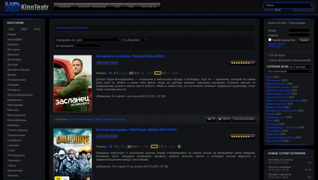Viewport: 318px width, 180px height.
Task: Open the 'по убыванию' order dropdown
Action: (134, 40)
